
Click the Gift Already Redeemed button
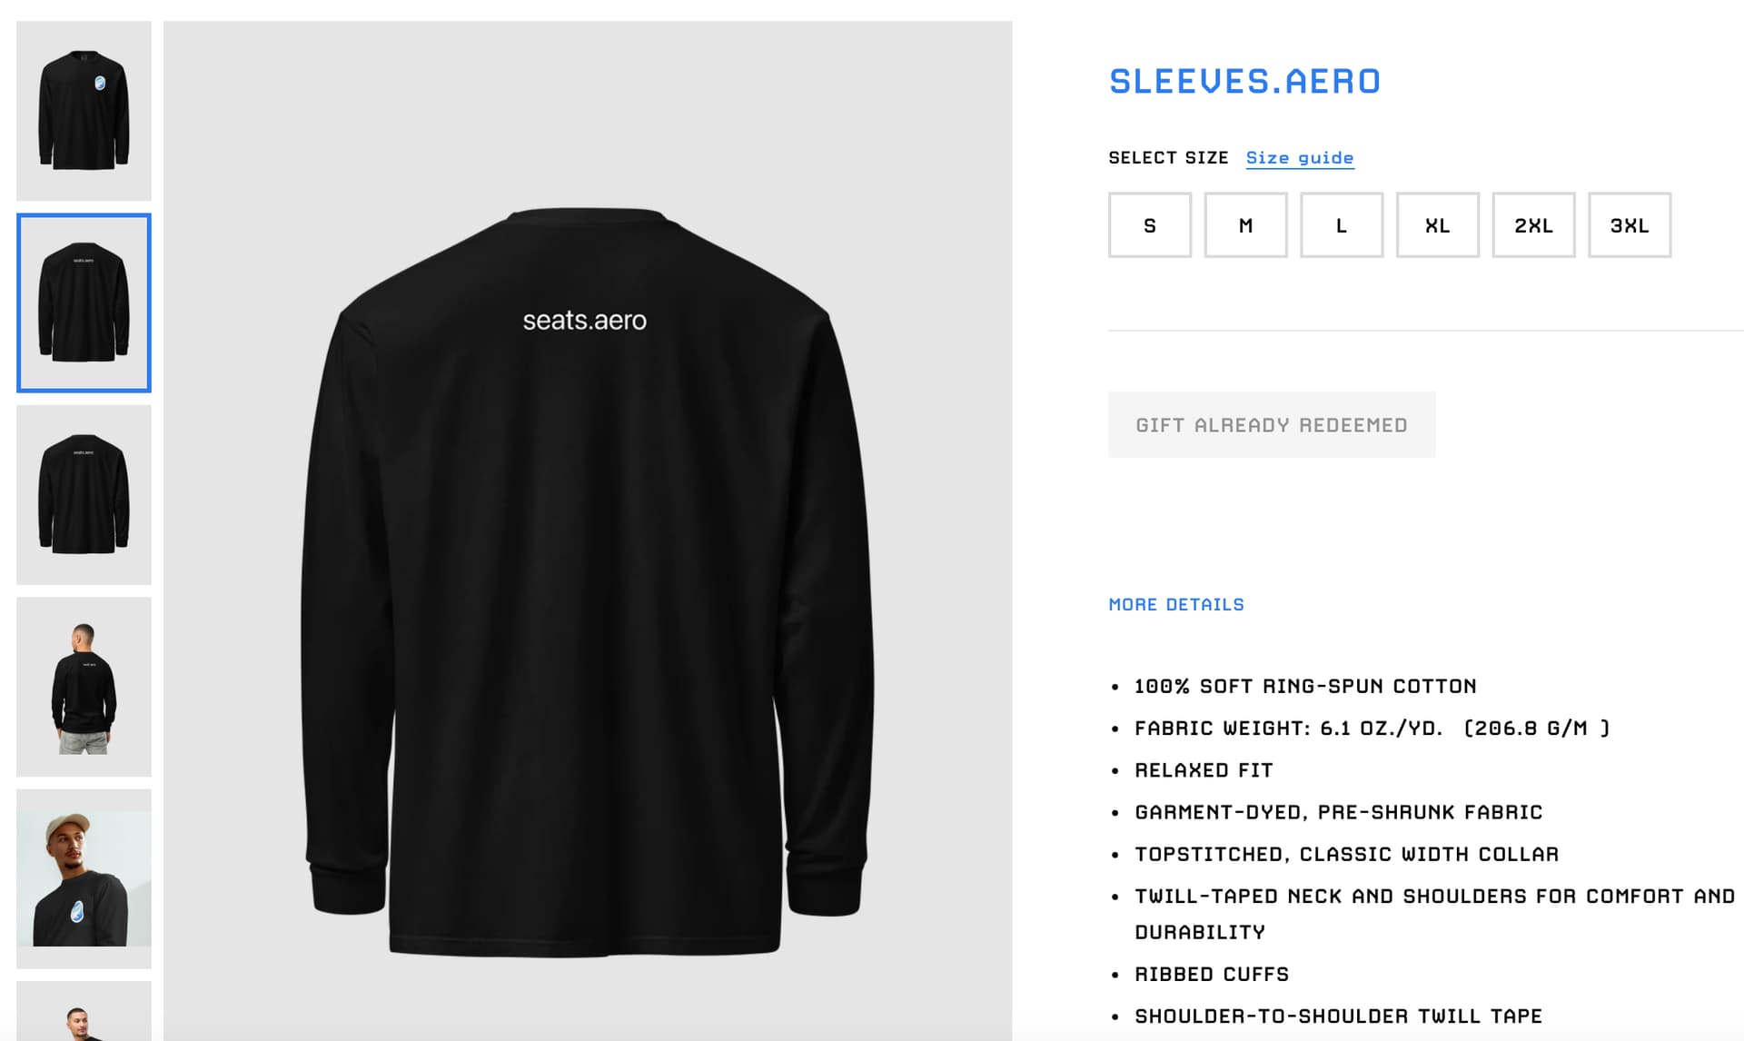1272,424
